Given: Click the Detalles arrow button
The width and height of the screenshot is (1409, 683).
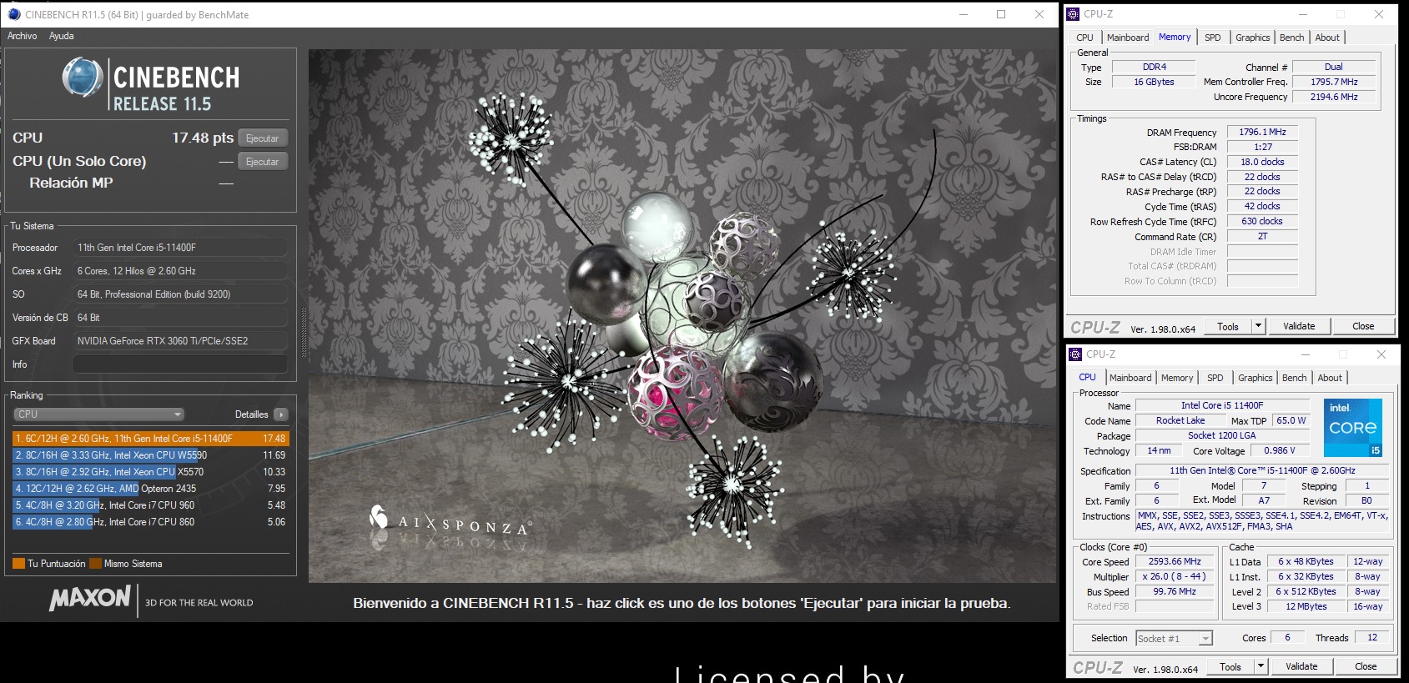Looking at the screenshot, I should (x=281, y=414).
